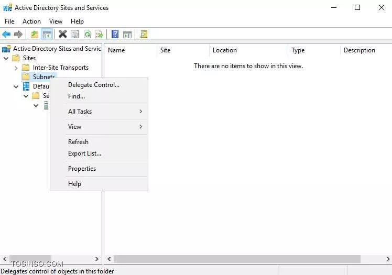Sort by the Name column header
The image size is (392, 275).
click(130, 50)
